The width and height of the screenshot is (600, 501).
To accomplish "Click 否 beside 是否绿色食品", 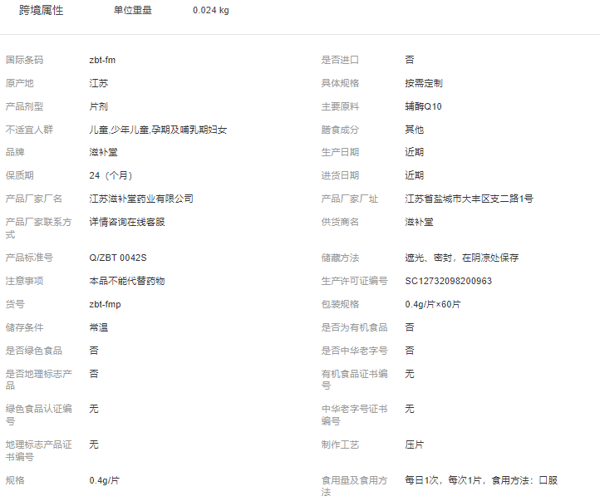I will coord(94,351).
